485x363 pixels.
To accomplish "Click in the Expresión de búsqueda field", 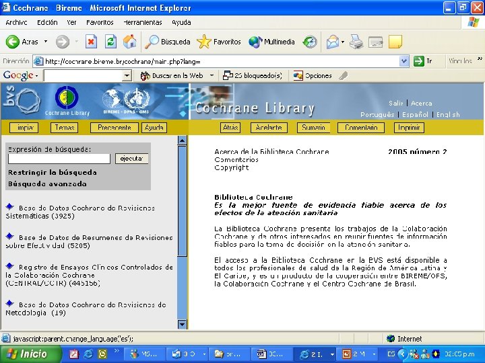I will [x=59, y=159].
